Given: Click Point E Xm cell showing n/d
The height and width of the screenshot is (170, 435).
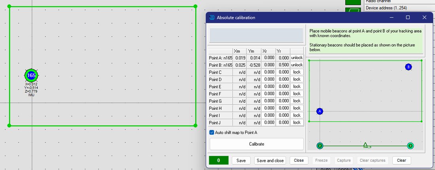Looking at the screenshot, I should click(x=240, y=87).
